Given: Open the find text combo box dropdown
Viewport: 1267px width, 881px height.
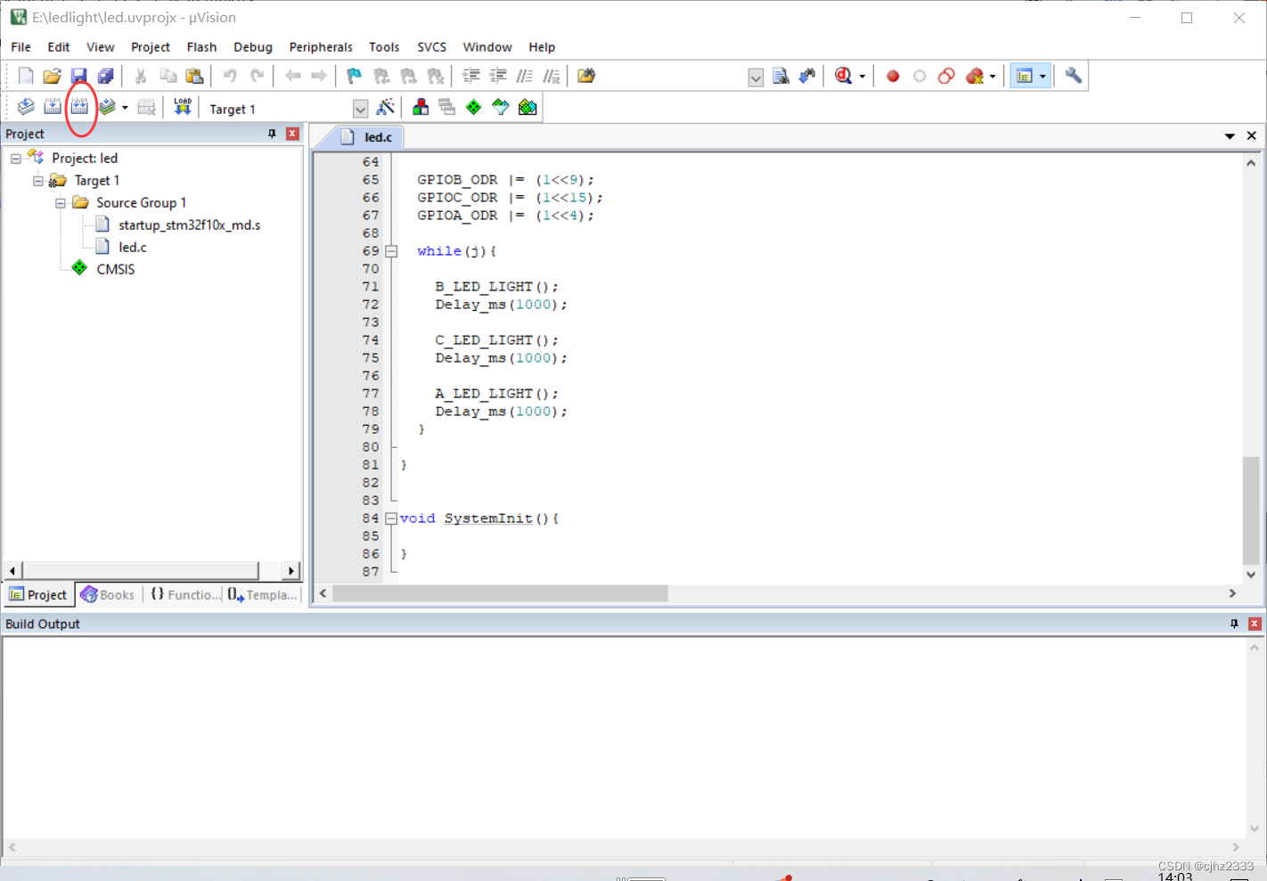Looking at the screenshot, I should coord(756,77).
